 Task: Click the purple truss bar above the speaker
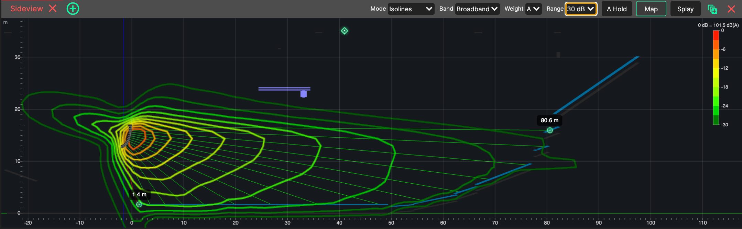click(x=284, y=89)
